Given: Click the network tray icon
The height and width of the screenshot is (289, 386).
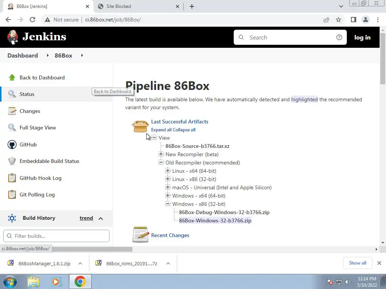Looking at the screenshot, I should [x=339, y=282].
